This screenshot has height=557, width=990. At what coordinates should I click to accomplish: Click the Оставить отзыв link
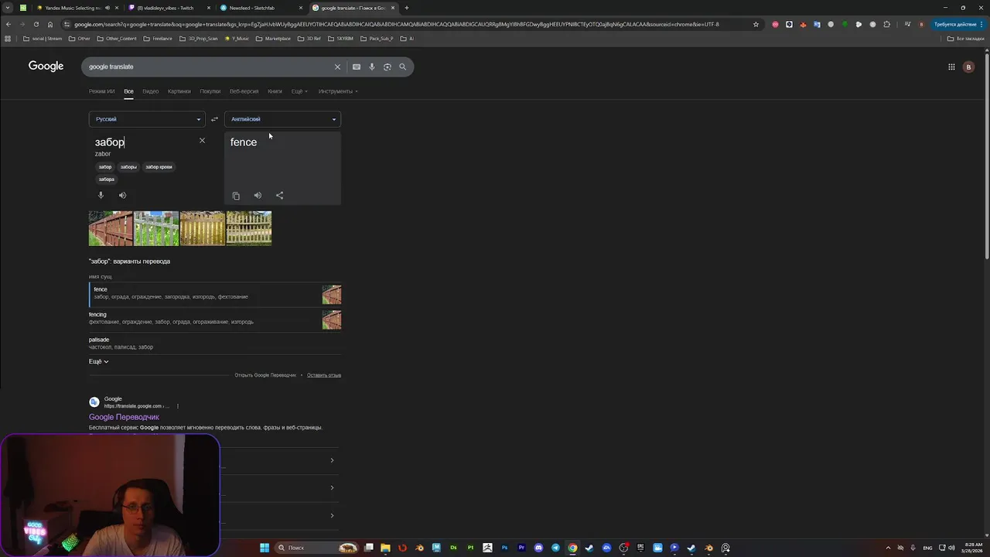324,375
